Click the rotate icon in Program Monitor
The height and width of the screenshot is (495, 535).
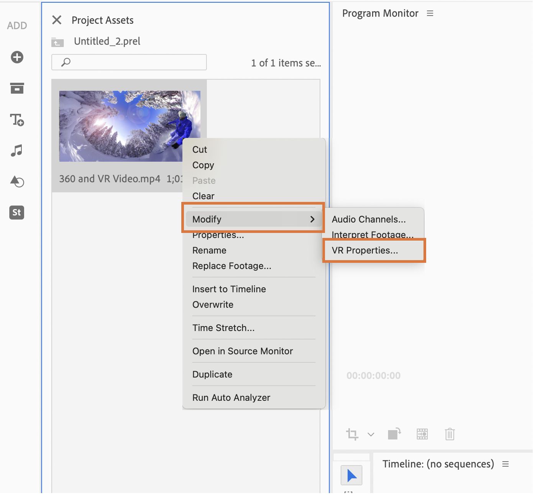tap(394, 434)
